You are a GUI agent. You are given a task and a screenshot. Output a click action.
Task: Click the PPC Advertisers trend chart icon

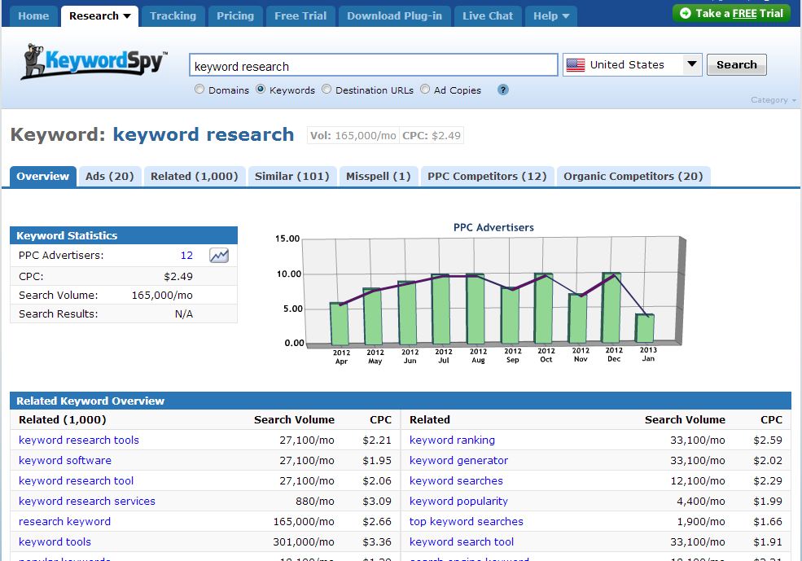coord(218,256)
